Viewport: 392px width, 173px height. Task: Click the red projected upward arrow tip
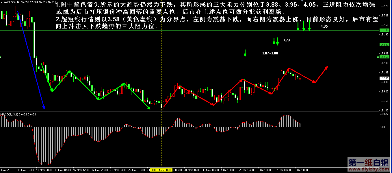327,67
